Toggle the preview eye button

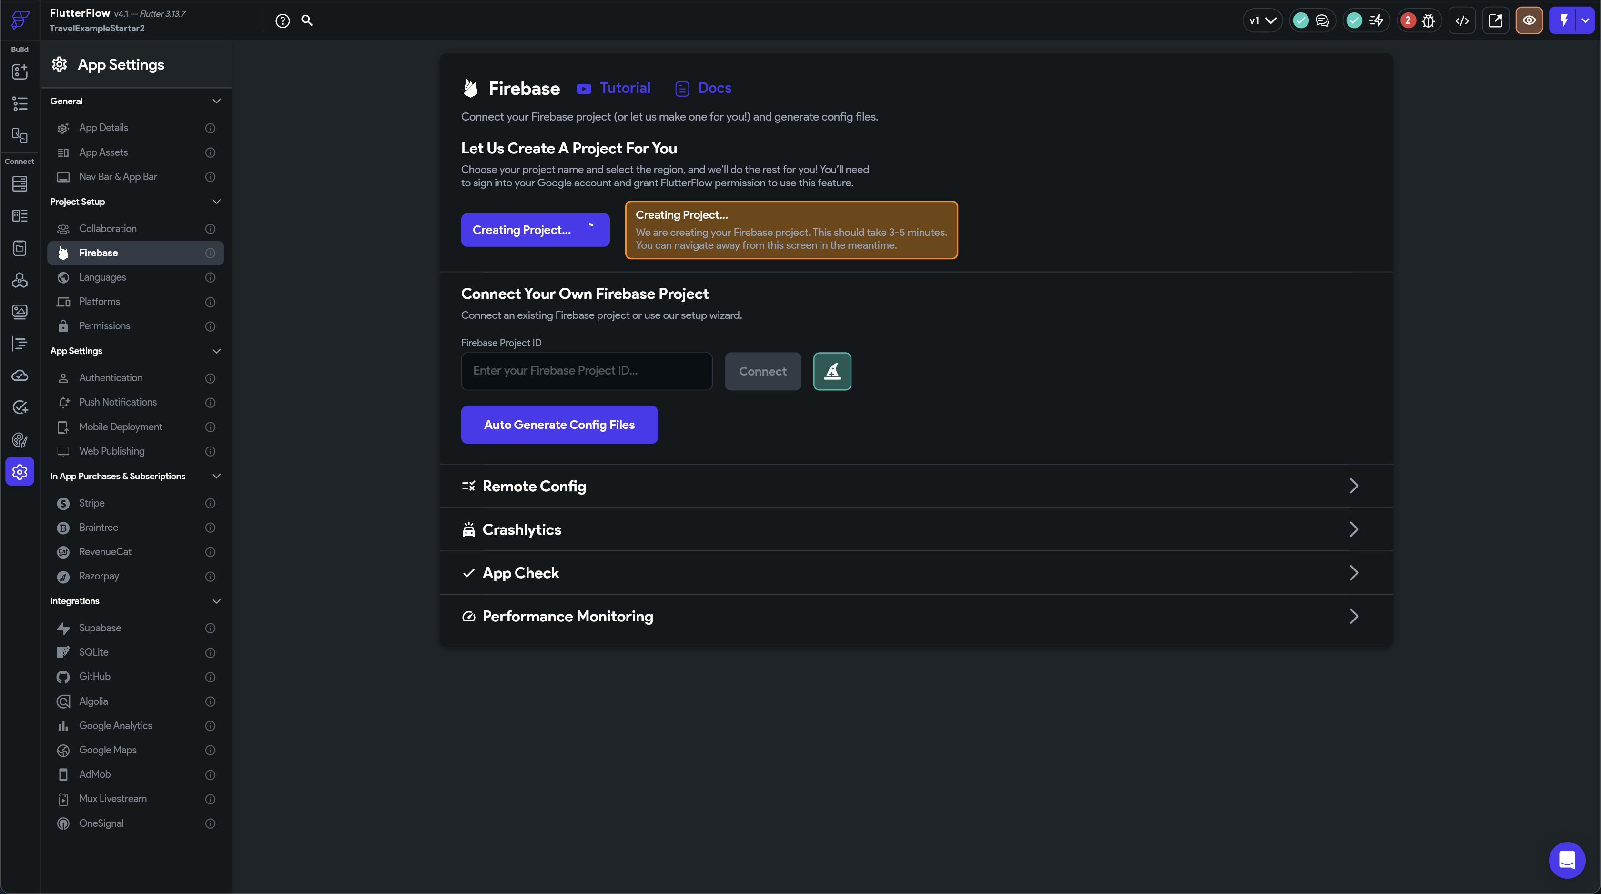click(1529, 20)
